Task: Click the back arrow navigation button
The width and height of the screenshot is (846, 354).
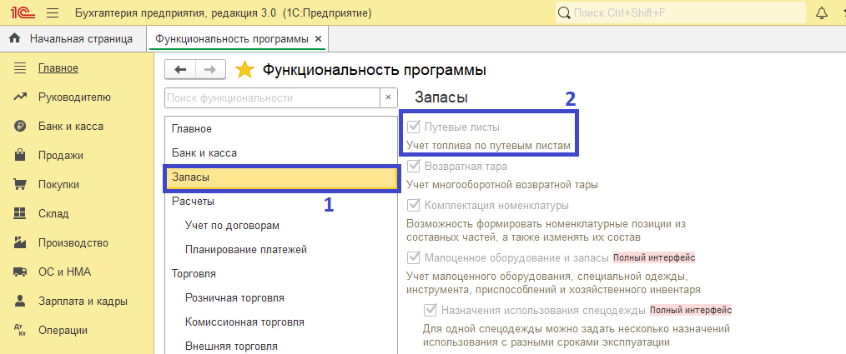Action: click(x=180, y=69)
